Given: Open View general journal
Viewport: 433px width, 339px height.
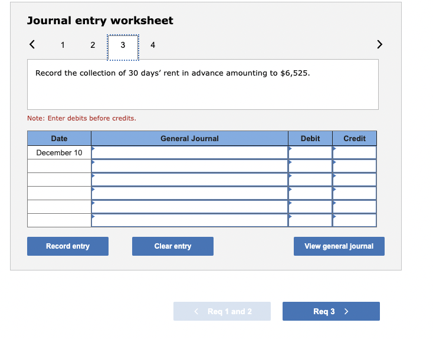Looking at the screenshot, I should [x=339, y=246].
